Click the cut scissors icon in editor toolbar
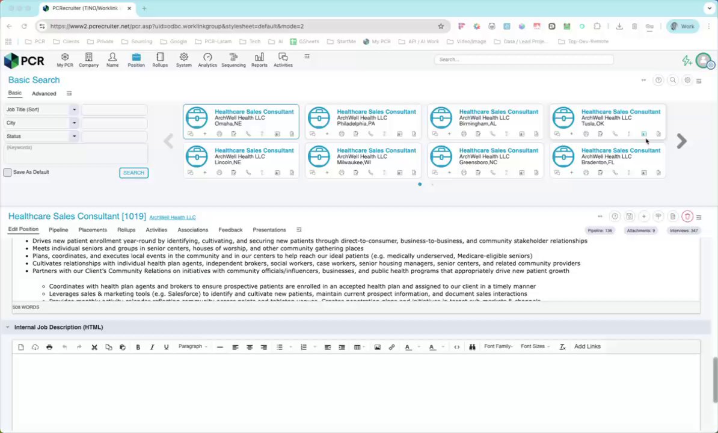Viewport: 718px width, 433px height. (x=94, y=348)
